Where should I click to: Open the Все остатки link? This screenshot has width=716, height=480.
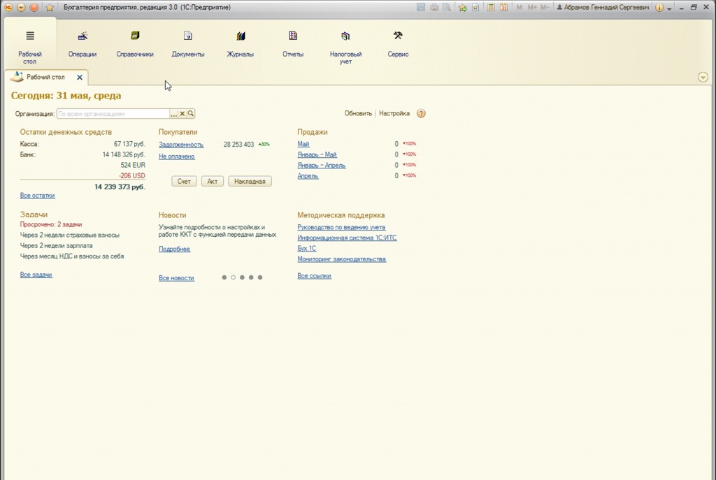[38, 196]
